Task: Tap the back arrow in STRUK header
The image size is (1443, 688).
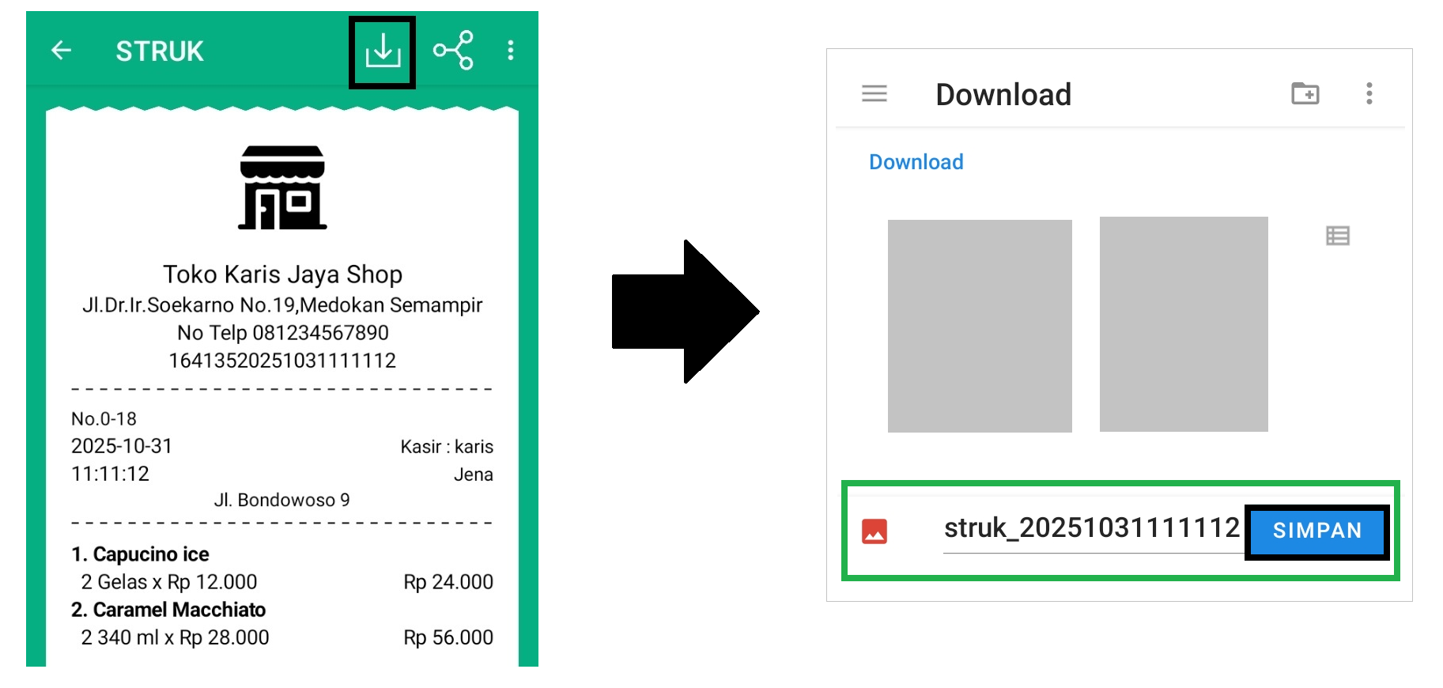Action: 62,51
